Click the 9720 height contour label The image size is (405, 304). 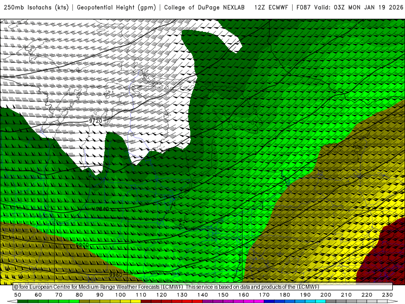96,121
